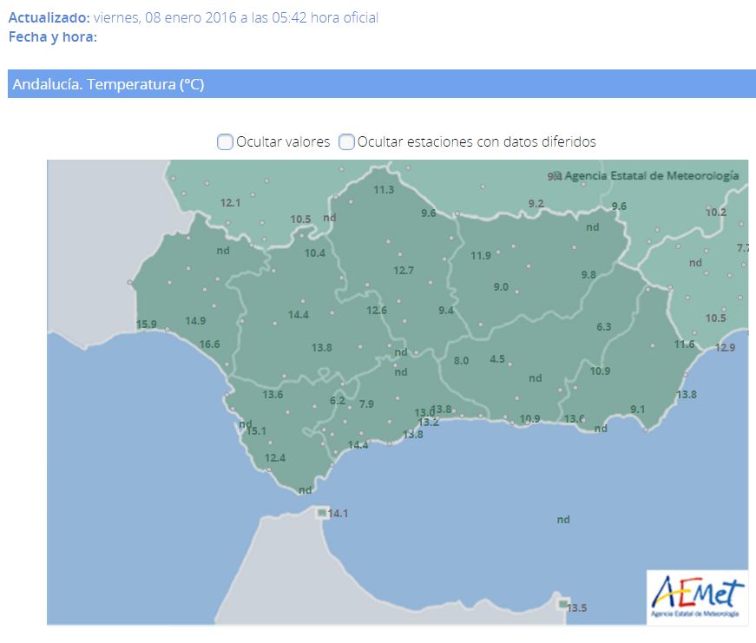Click the Andalucía. Temperatura (°C) header bar
This screenshot has height=643, width=756.
[382, 84]
